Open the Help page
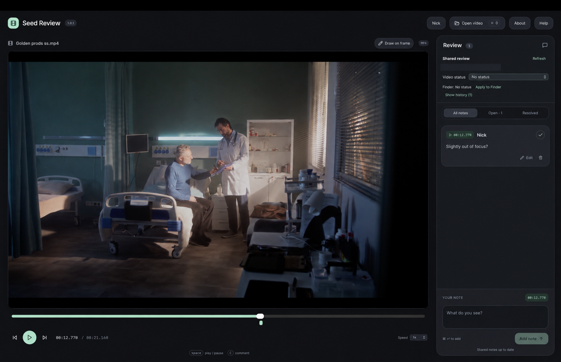Image resolution: width=561 pixels, height=362 pixels. [543, 23]
